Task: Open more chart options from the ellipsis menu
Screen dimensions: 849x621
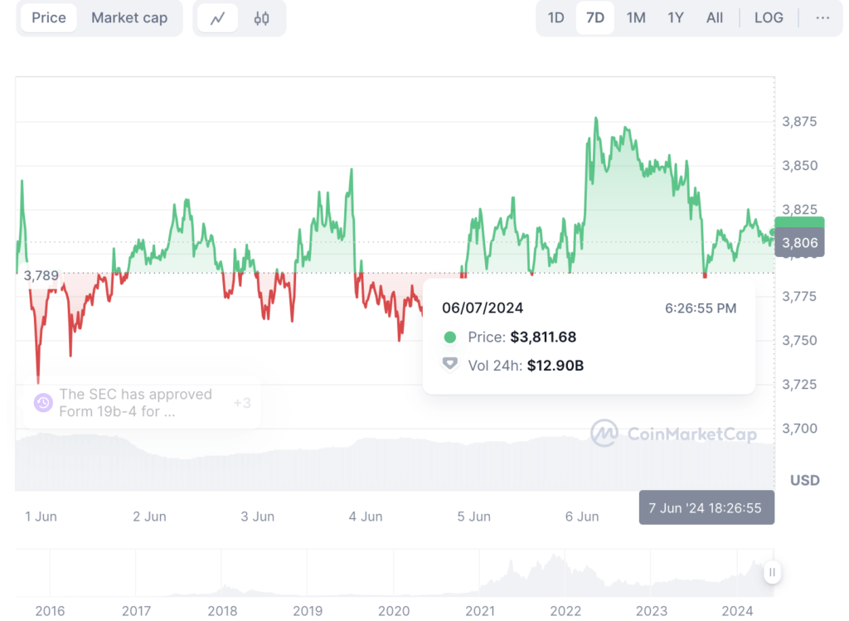Action: click(823, 17)
